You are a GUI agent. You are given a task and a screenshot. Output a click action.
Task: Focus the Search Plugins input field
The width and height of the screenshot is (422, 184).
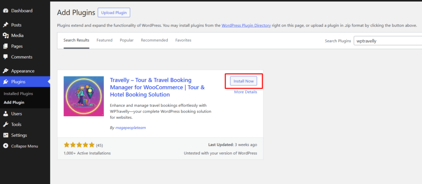point(387,41)
